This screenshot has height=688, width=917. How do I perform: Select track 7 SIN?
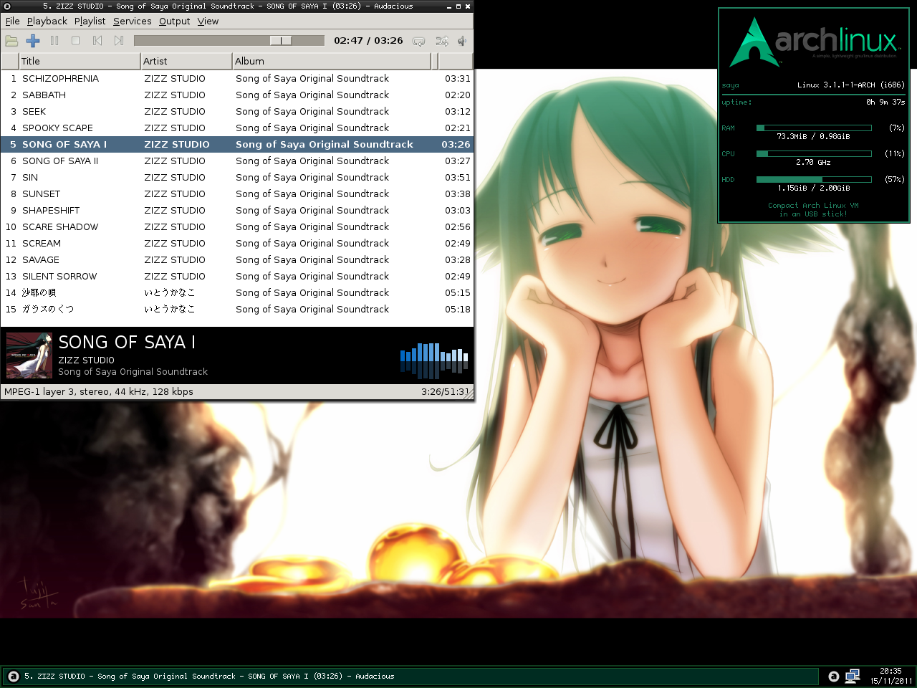237,177
